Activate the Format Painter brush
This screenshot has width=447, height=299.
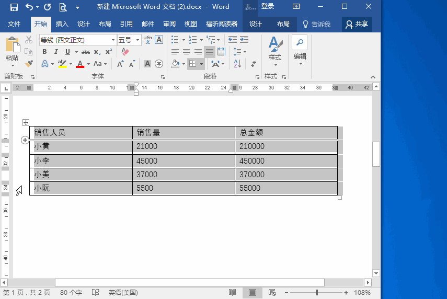29,63
